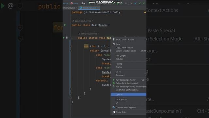This screenshot has width=209, height=118.
Task: Click the clipboard icon beside Paste
Action: point(114,44)
